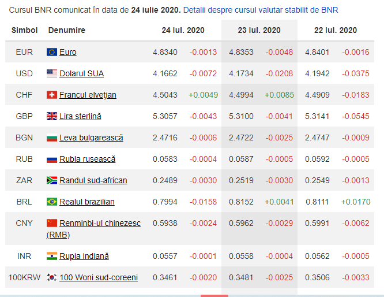Click the 24 iul. 2020 column header
The image size is (384, 297).
coord(182,30)
